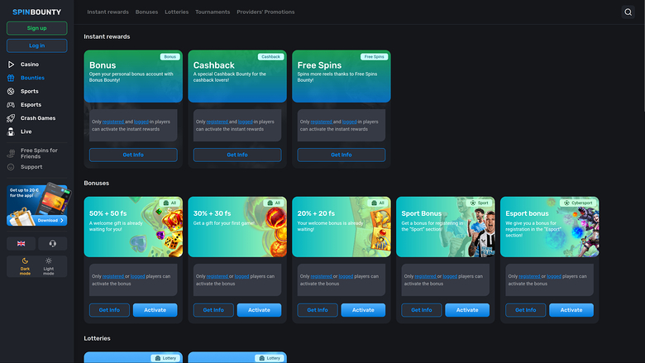Click the registered link in Sport Bonus card
645x363 pixels.
[425, 276]
